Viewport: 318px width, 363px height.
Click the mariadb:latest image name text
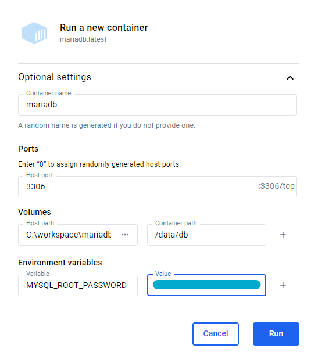[x=83, y=39]
